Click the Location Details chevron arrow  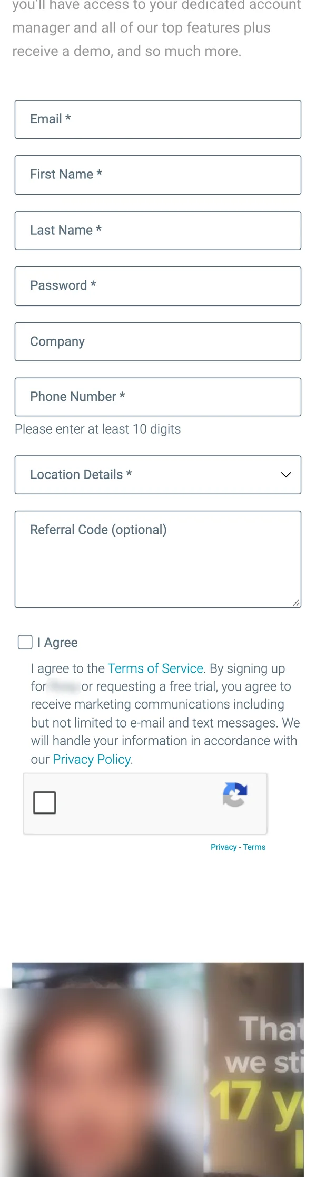coord(286,475)
